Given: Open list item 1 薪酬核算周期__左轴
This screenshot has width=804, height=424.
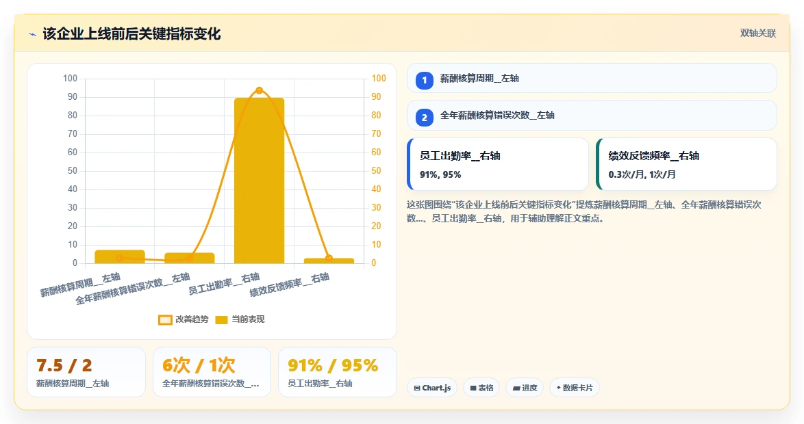Looking at the screenshot, I should pyautogui.click(x=592, y=79).
